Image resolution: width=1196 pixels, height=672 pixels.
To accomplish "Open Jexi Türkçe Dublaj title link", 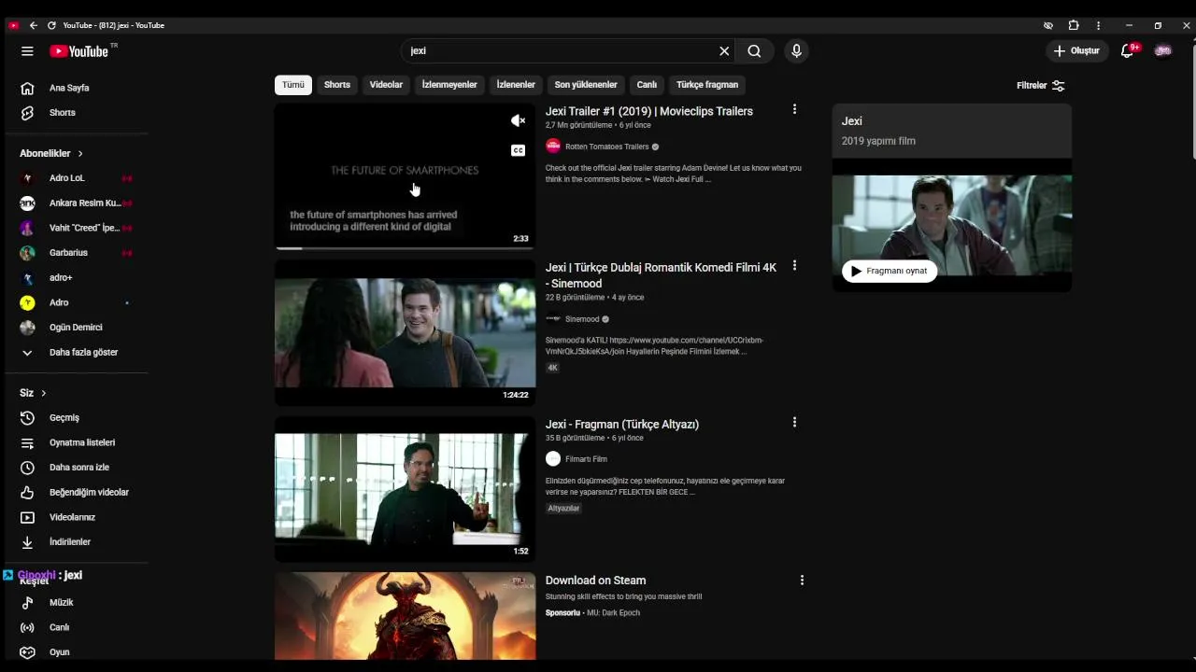I will click(662, 275).
